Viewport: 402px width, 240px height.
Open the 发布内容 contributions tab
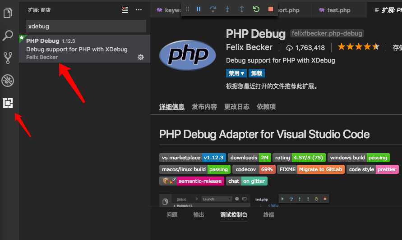[204, 107]
